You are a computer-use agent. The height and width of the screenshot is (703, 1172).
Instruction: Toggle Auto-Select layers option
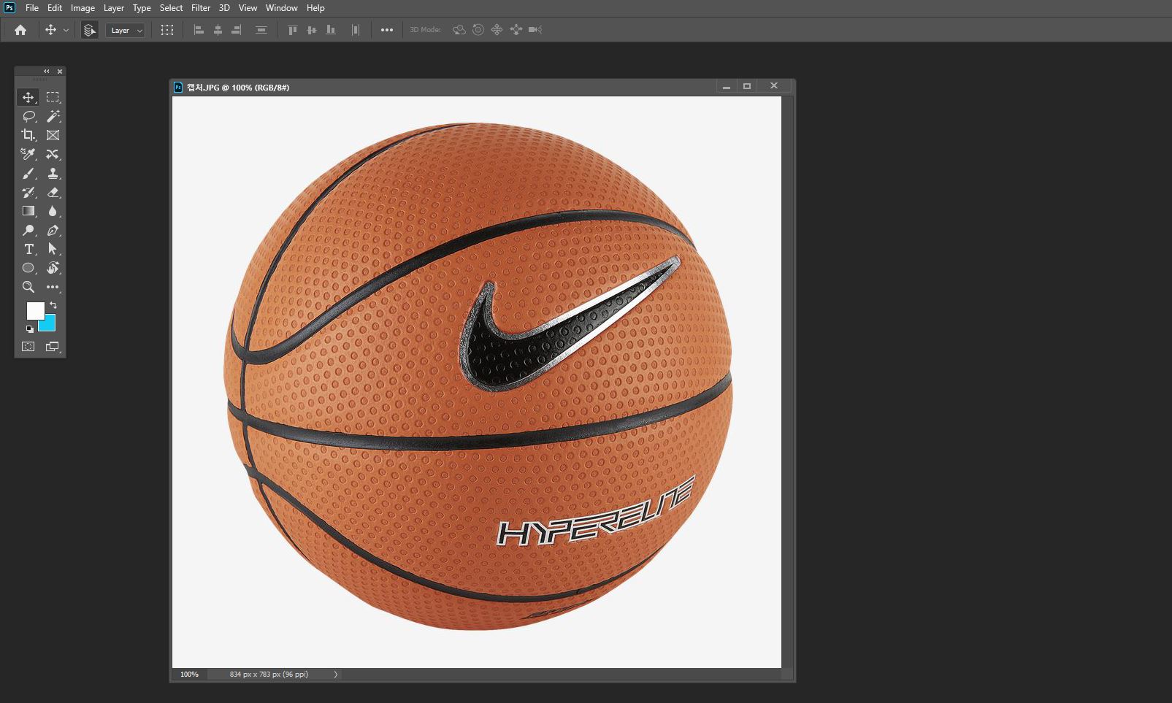tap(90, 30)
